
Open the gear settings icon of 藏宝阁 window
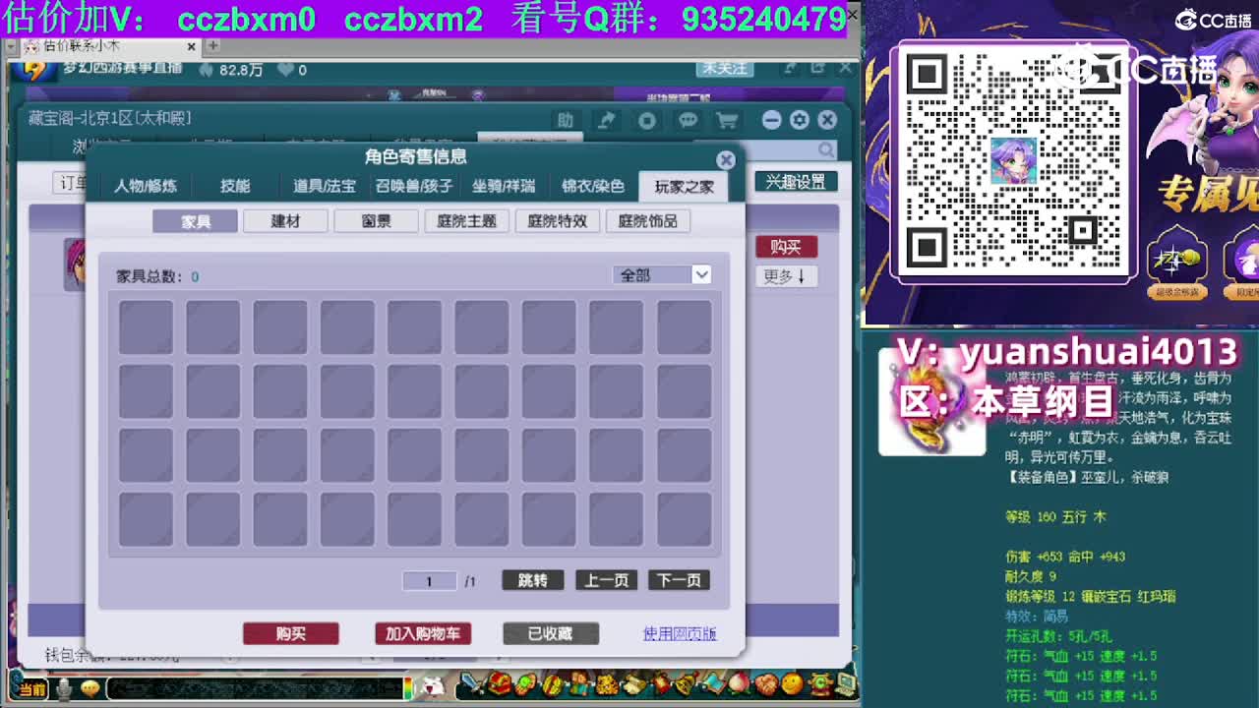click(x=799, y=119)
